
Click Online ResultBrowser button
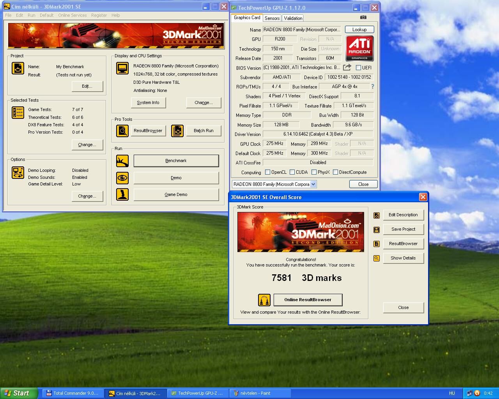308,300
